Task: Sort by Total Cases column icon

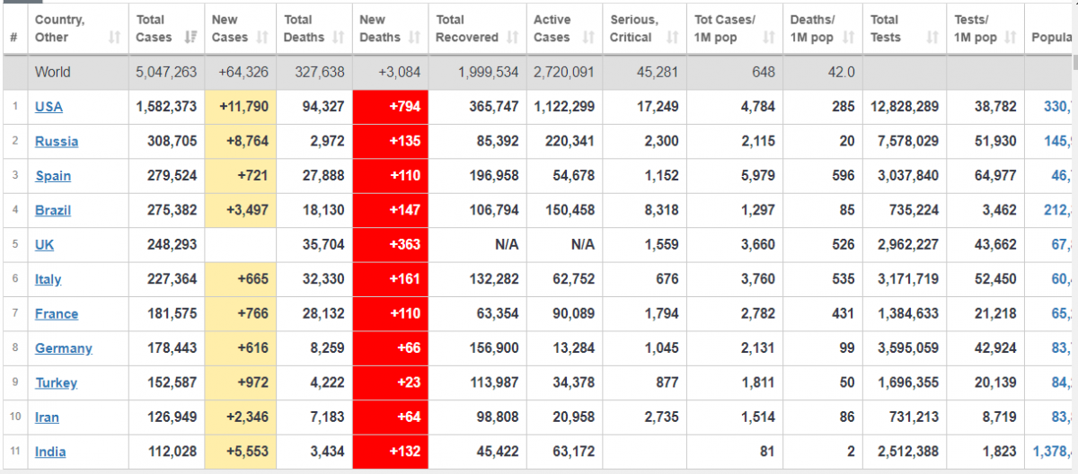Action: coord(190,37)
